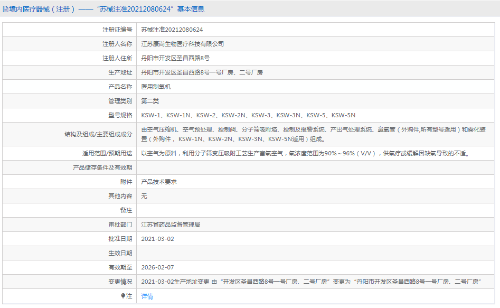Viewport: 500px width, 308px height.
Task: Click the 附件 label
Action: click(x=126, y=182)
